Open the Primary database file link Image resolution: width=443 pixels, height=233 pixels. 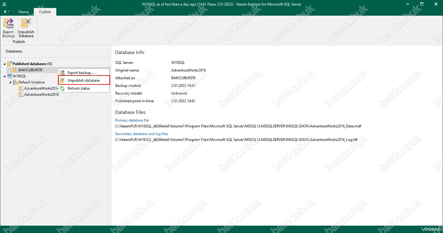[132, 120]
